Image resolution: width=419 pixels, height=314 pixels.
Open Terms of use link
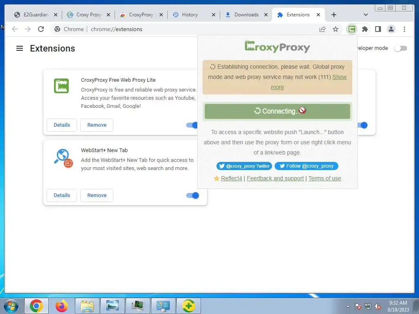pyautogui.click(x=324, y=178)
